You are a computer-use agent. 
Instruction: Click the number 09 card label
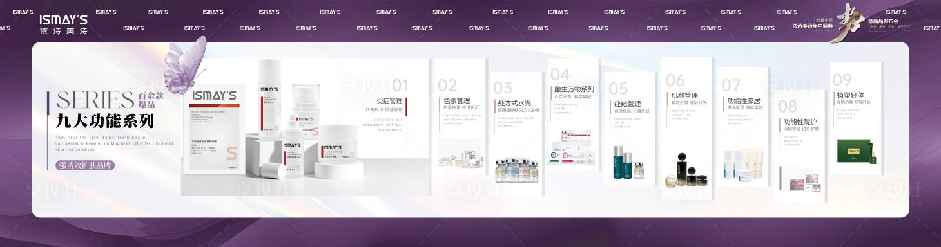pos(842,80)
